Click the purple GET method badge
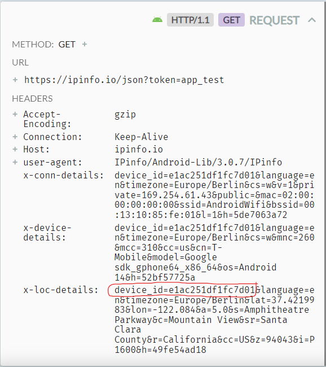 pyautogui.click(x=231, y=20)
